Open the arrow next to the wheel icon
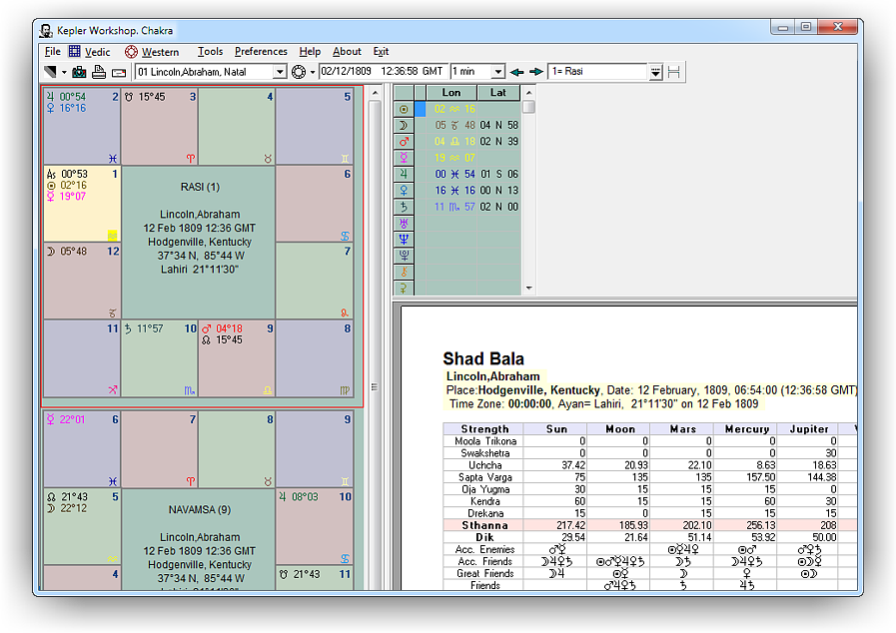Image resolution: width=896 pixels, height=633 pixels. (x=313, y=73)
